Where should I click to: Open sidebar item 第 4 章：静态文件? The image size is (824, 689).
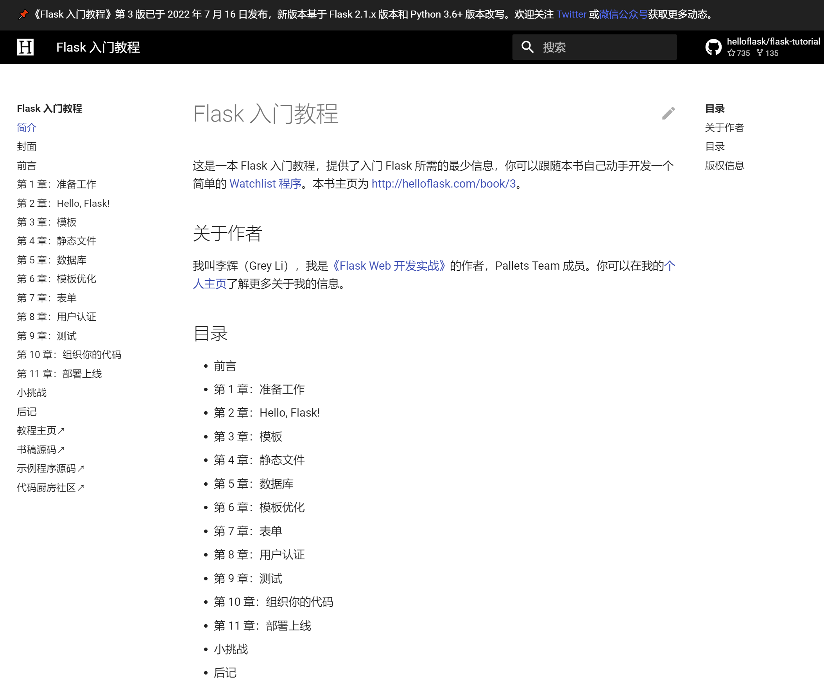(x=57, y=241)
